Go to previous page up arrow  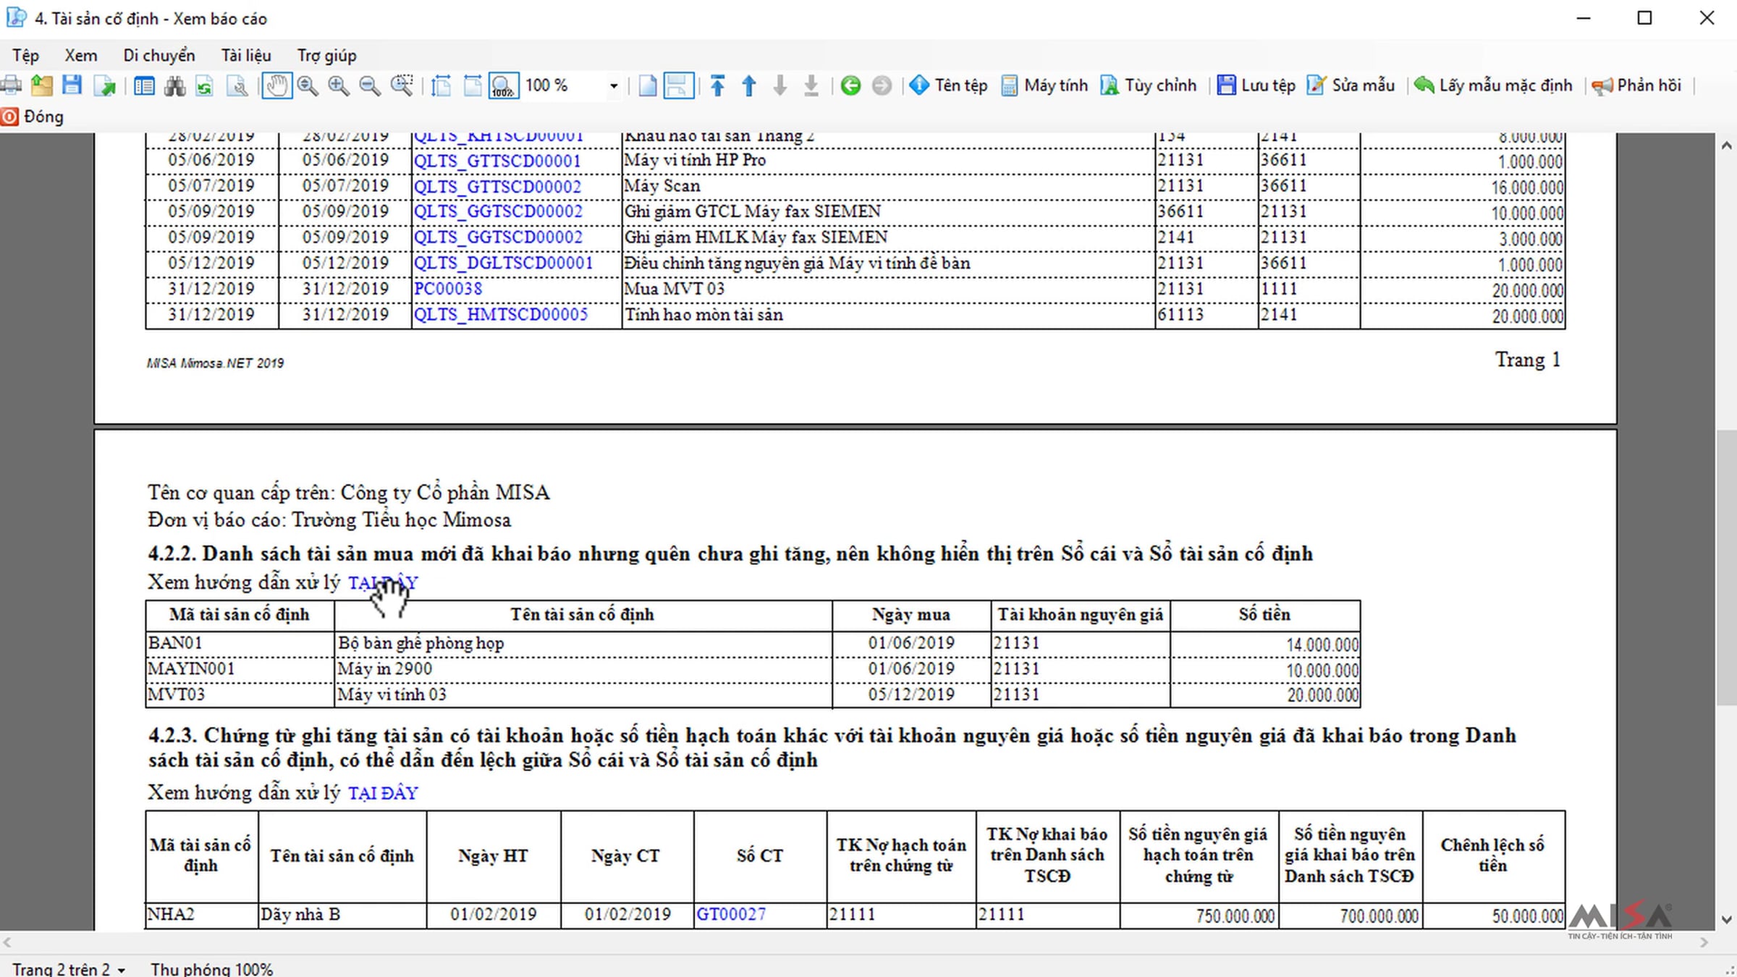[x=749, y=85]
